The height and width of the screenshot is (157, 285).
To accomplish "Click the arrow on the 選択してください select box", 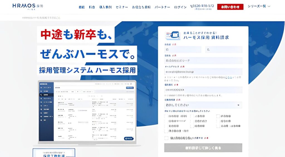I will tap(239, 105).
